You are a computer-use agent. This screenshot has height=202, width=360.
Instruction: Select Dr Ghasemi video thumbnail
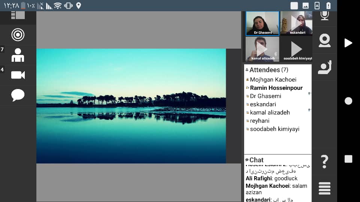click(x=262, y=23)
